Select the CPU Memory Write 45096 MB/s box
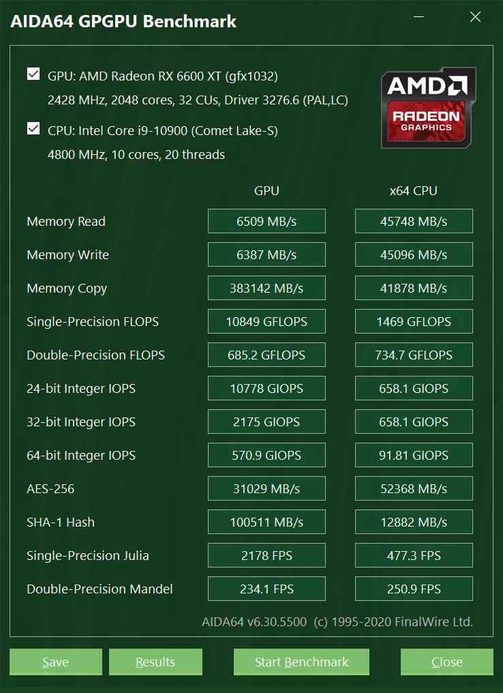The width and height of the screenshot is (503, 693). [x=414, y=254]
